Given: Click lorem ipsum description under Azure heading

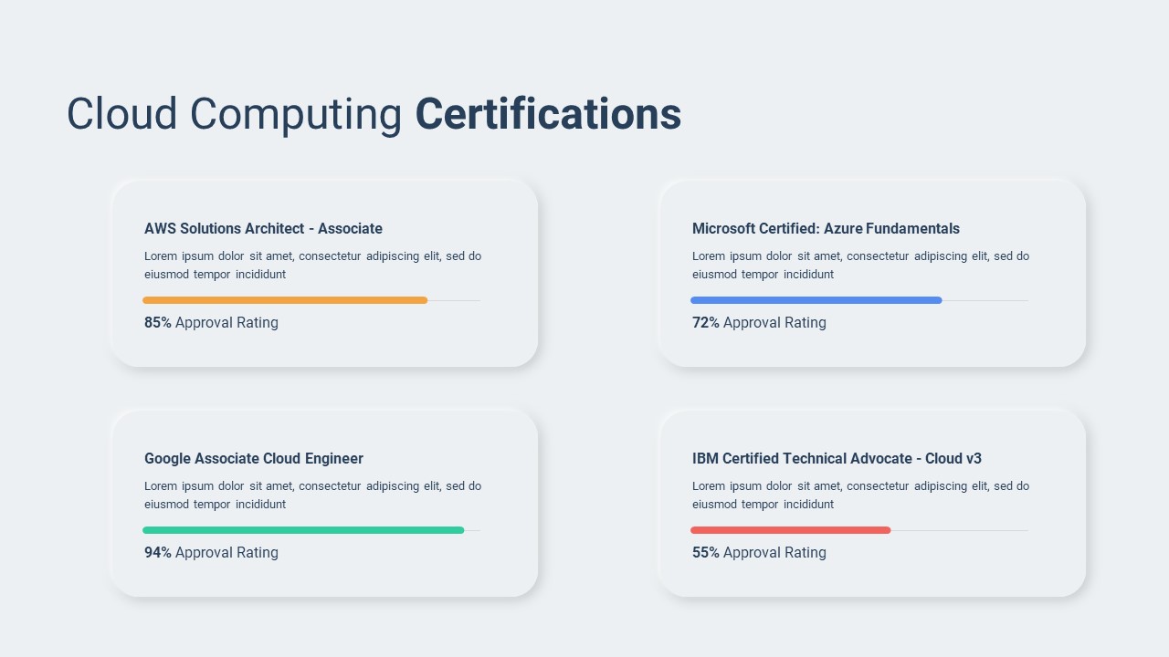Looking at the screenshot, I should pyautogui.click(x=860, y=265).
